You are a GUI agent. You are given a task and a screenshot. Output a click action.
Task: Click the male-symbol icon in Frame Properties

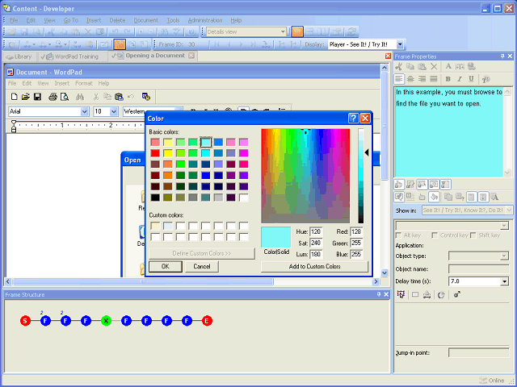point(457,294)
